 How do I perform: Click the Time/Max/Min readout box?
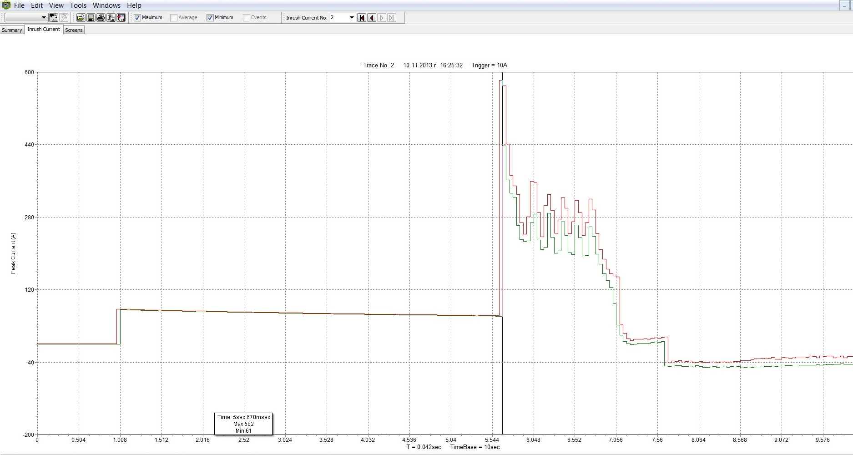point(243,424)
